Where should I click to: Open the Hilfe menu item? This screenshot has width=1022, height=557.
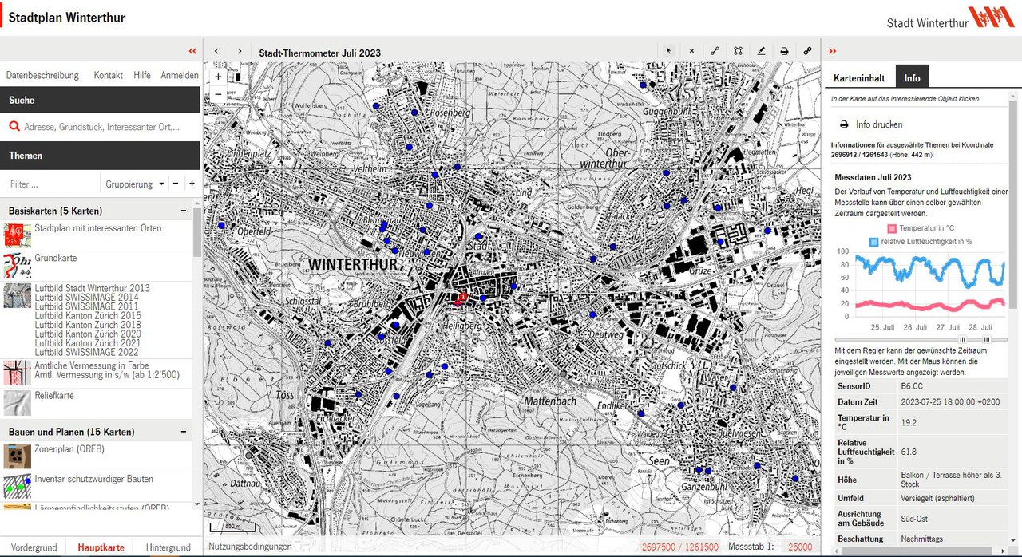pos(142,75)
